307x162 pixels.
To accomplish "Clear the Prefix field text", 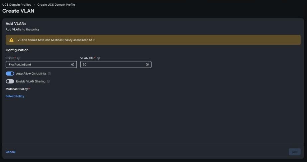I will [73, 64].
